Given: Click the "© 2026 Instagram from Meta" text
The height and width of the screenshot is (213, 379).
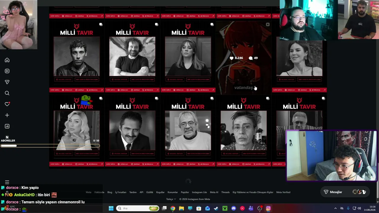Looking at the screenshot, I should pyautogui.click(x=195, y=199).
